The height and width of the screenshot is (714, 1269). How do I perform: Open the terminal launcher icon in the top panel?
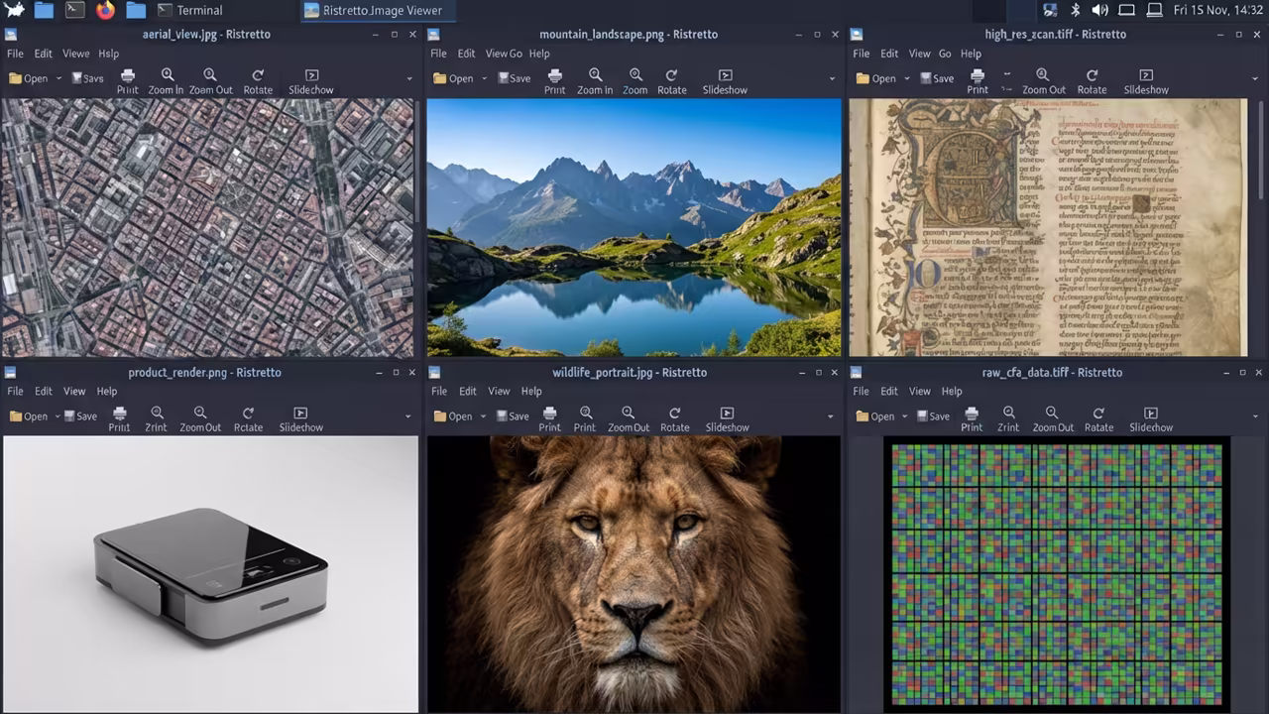(x=74, y=10)
